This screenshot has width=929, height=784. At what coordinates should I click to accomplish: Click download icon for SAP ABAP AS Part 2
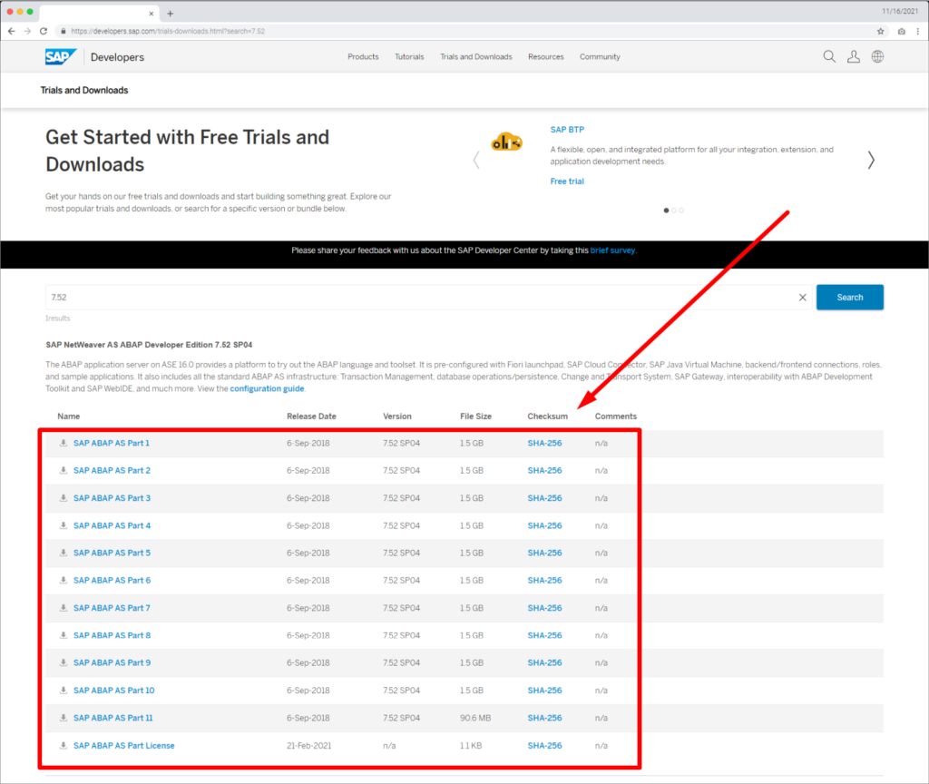63,471
